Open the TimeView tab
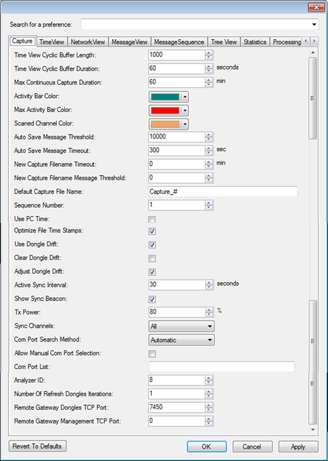Image resolution: width=328 pixels, height=461 pixels. click(52, 42)
